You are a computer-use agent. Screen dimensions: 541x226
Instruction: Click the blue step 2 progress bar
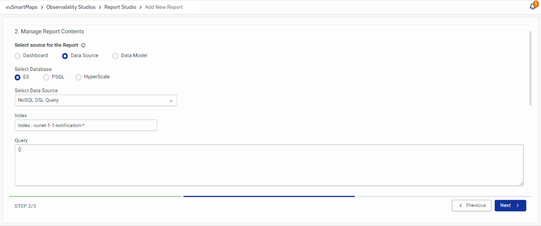coord(269,196)
